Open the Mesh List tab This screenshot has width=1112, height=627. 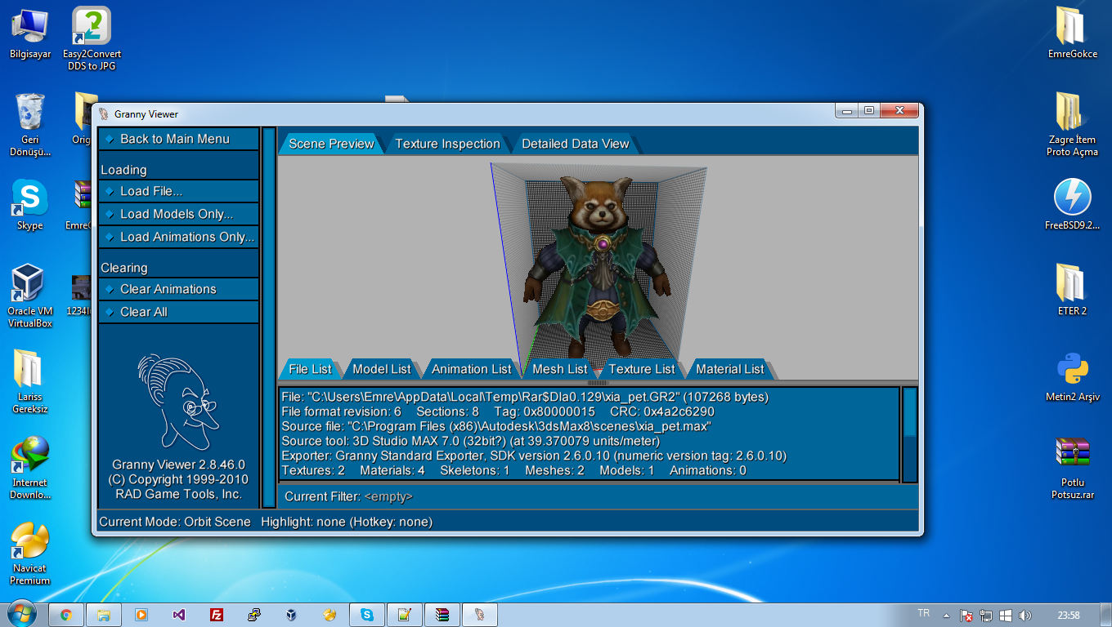[x=560, y=369]
